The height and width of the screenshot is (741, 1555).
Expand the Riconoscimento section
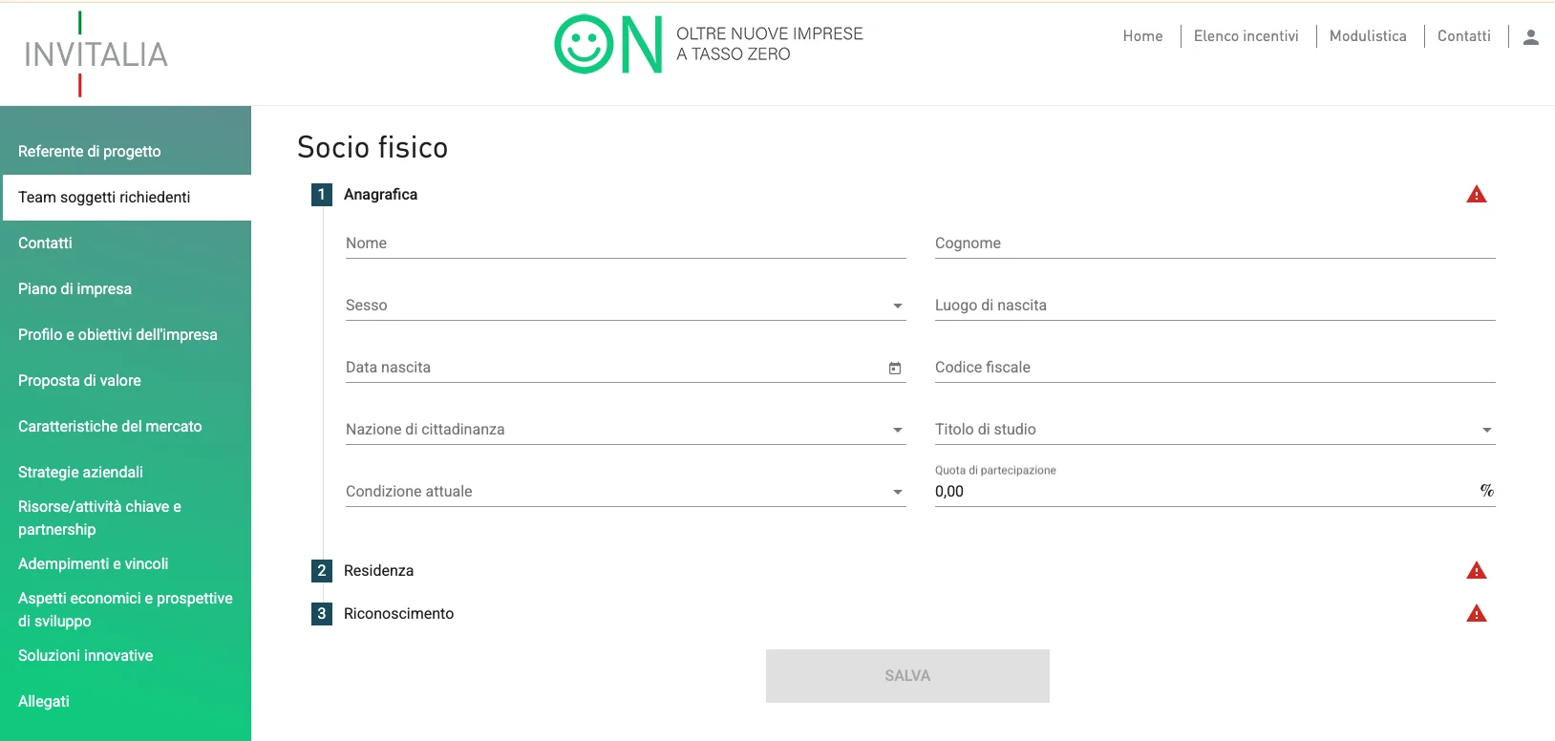click(398, 614)
